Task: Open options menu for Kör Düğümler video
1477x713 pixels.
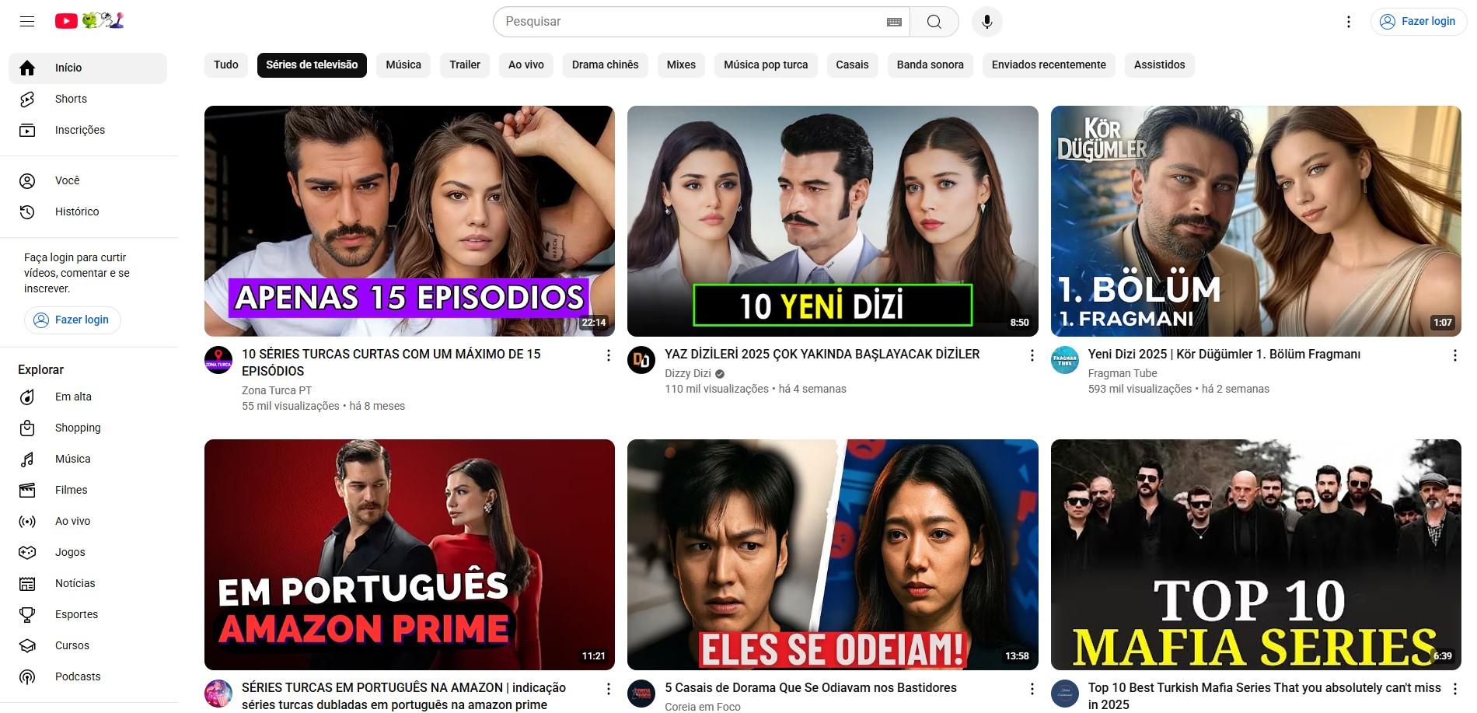Action: 1454,355
